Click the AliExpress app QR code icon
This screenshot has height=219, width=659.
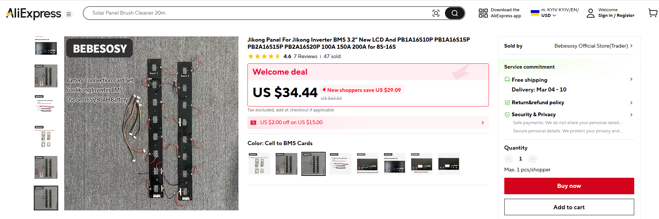point(483,13)
